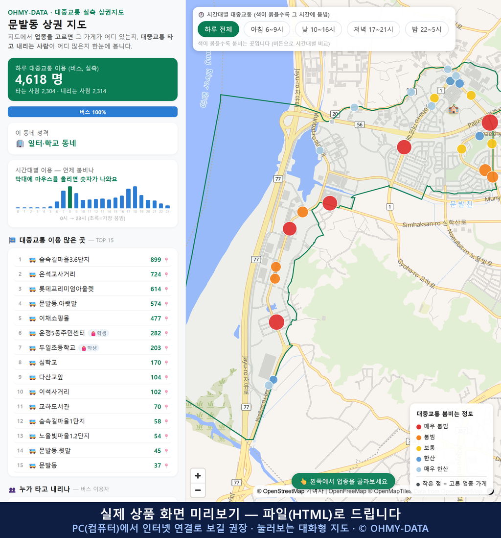This screenshot has width=501, height=538.
Task: Switch to the 저녁 17~21시 time filter
Action: click(x=373, y=29)
